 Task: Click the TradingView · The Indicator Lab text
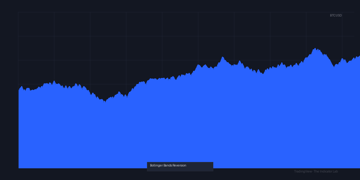tap(316, 171)
